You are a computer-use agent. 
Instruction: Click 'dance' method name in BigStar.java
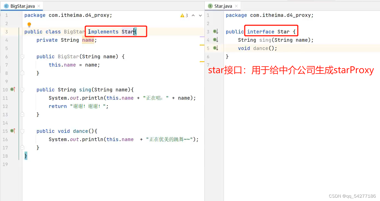click(x=80, y=131)
